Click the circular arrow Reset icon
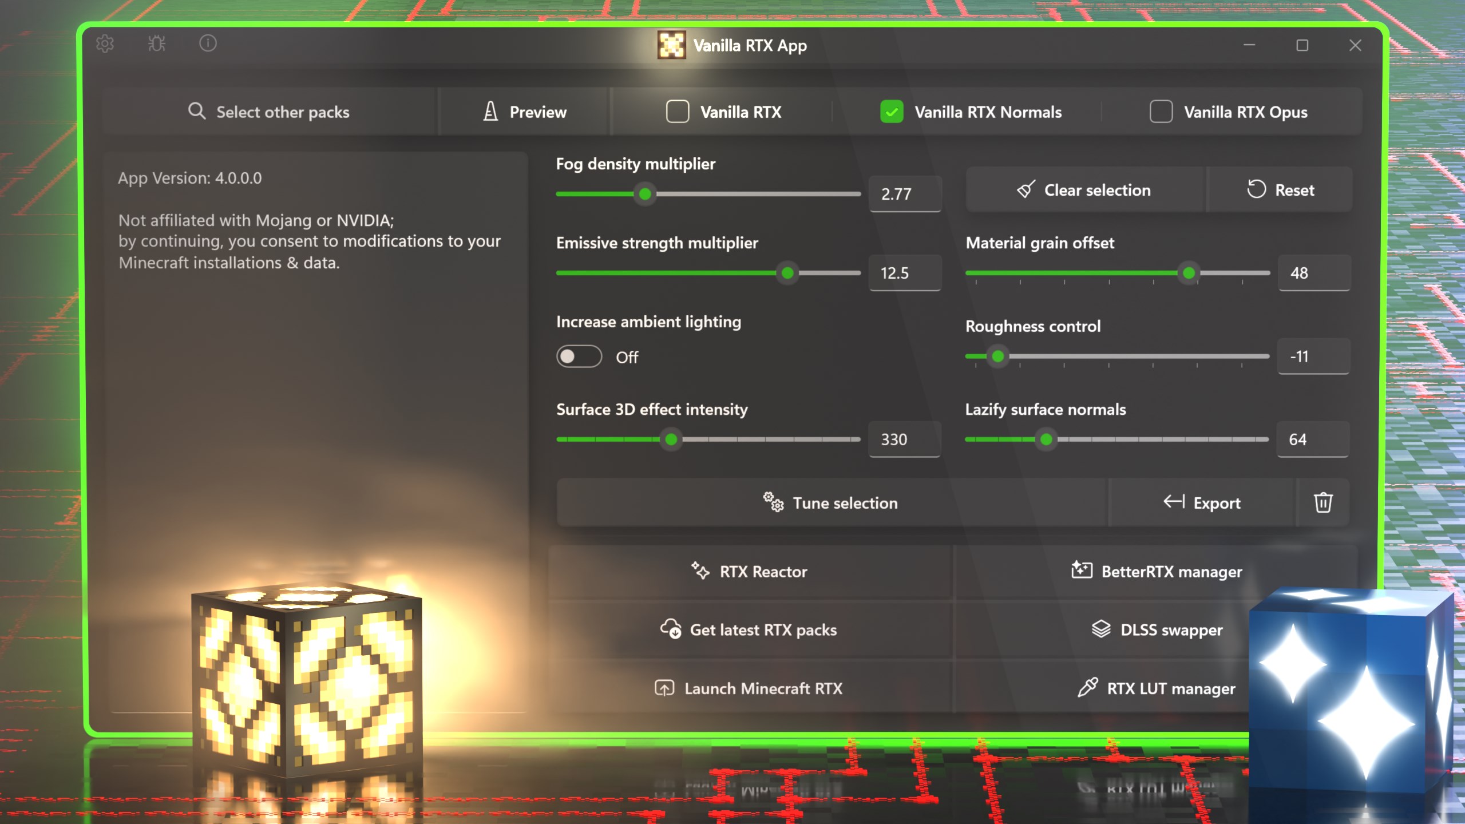Screen dimensions: 1465x824 1256,189
